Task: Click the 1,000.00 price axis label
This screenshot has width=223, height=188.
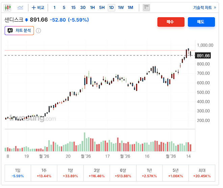Action: (205, 45)
